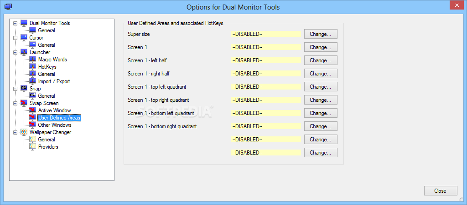Collapse the Cursor tree node
The width and height of the screenshot is (467, 205).
pos(15,38)
